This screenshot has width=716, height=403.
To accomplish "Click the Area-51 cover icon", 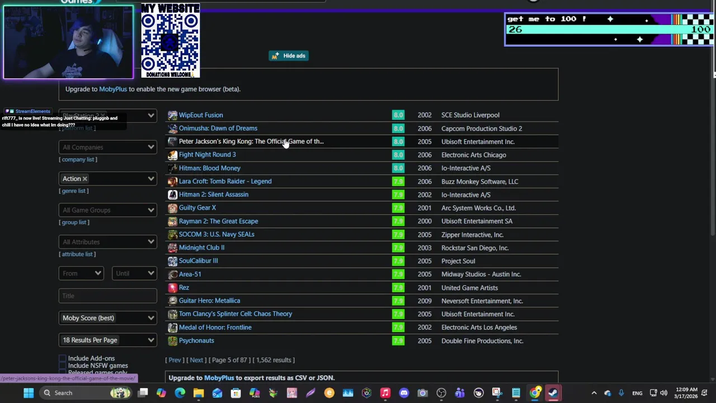I will [172, 274].
